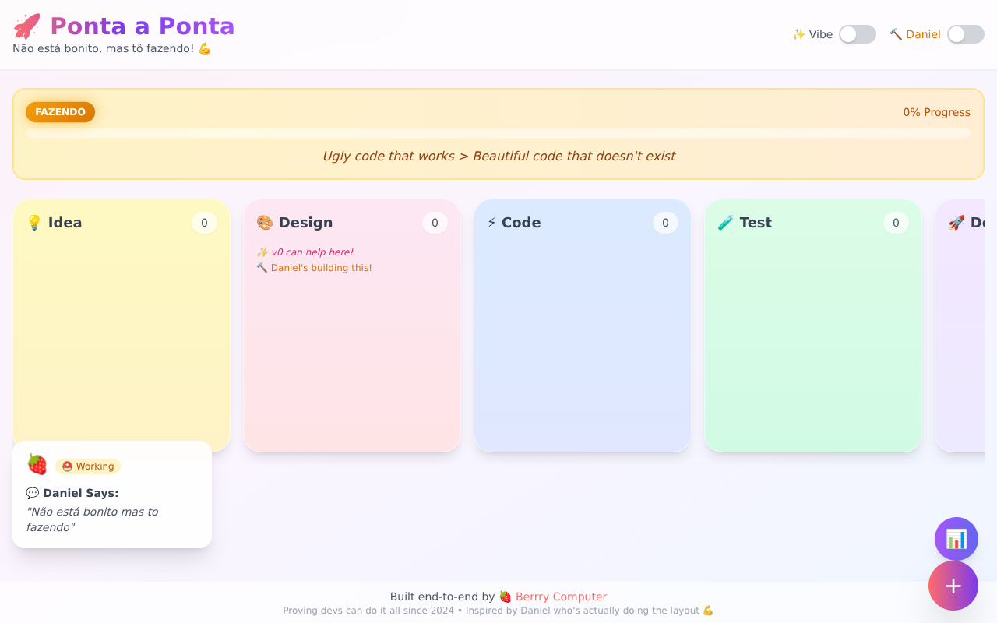Screen dimensions: 997x623
Task: Enable the Vibe toggle switch
Action: pos(857,34)
